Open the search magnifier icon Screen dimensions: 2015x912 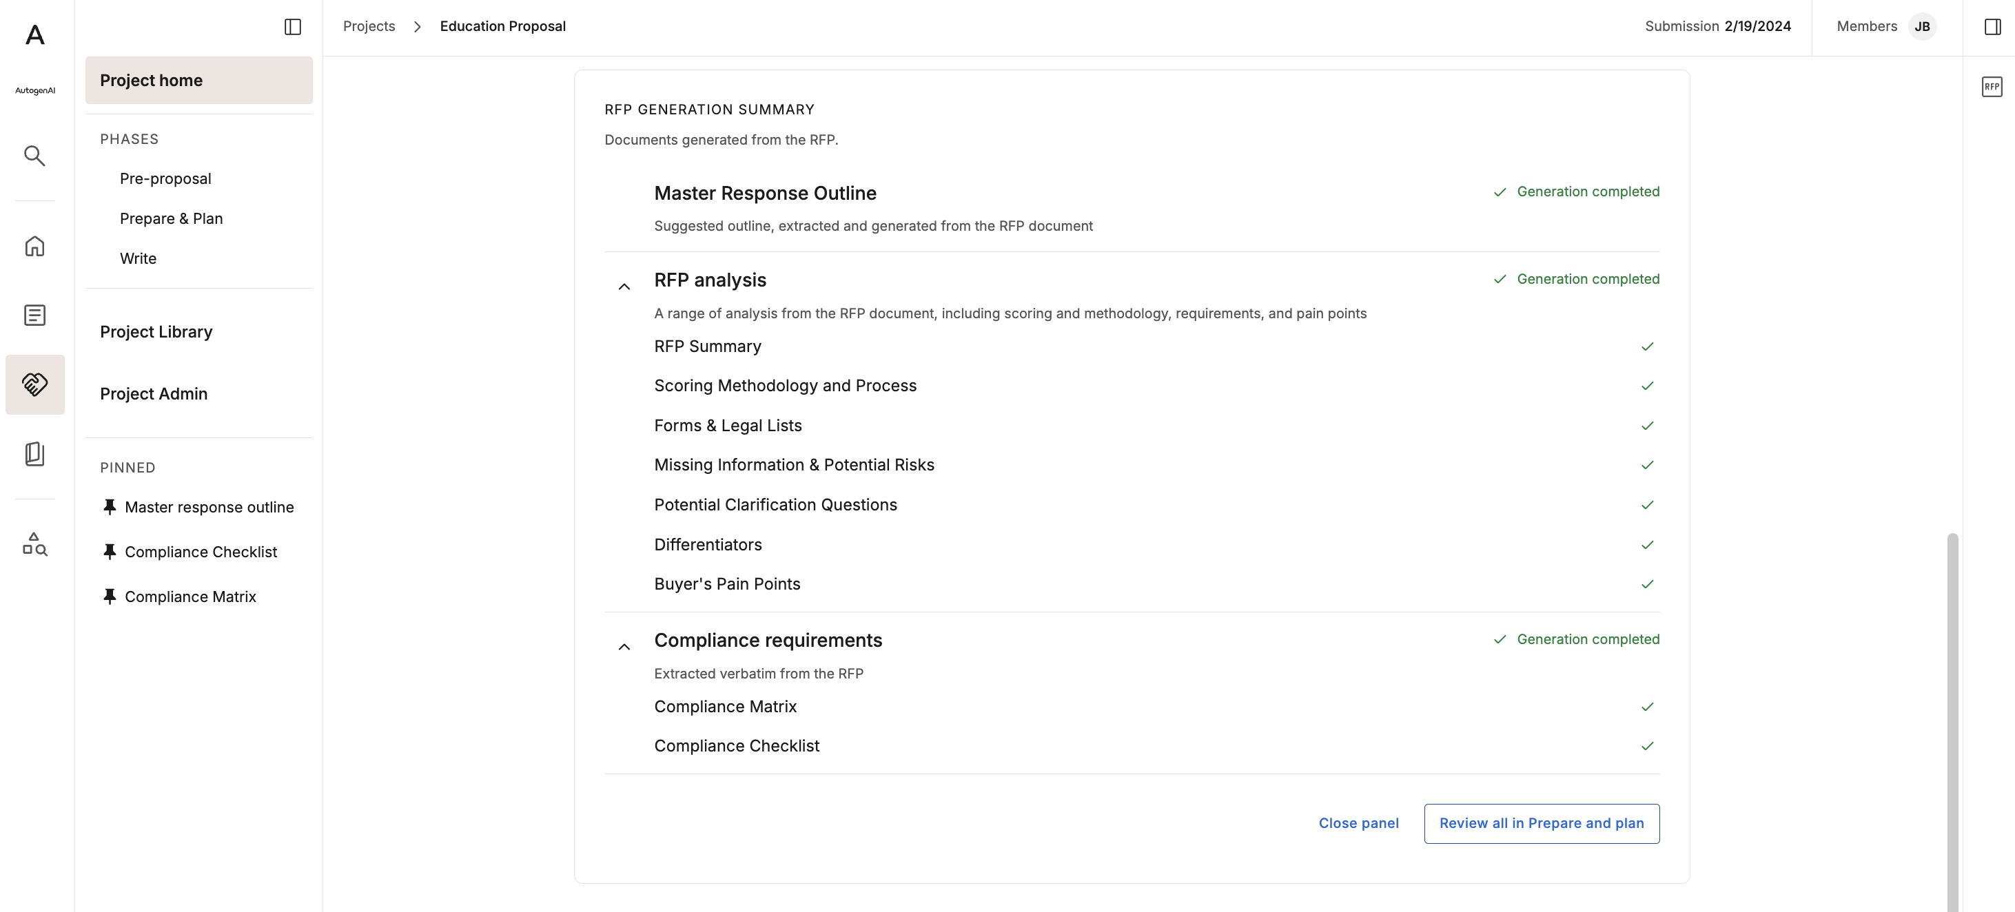pos(34,156)
